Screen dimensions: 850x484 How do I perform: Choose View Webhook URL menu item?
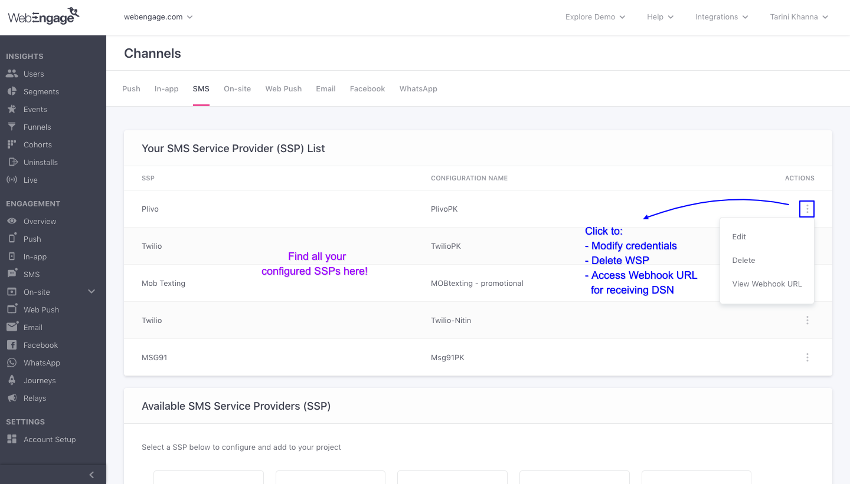[767, 284]
